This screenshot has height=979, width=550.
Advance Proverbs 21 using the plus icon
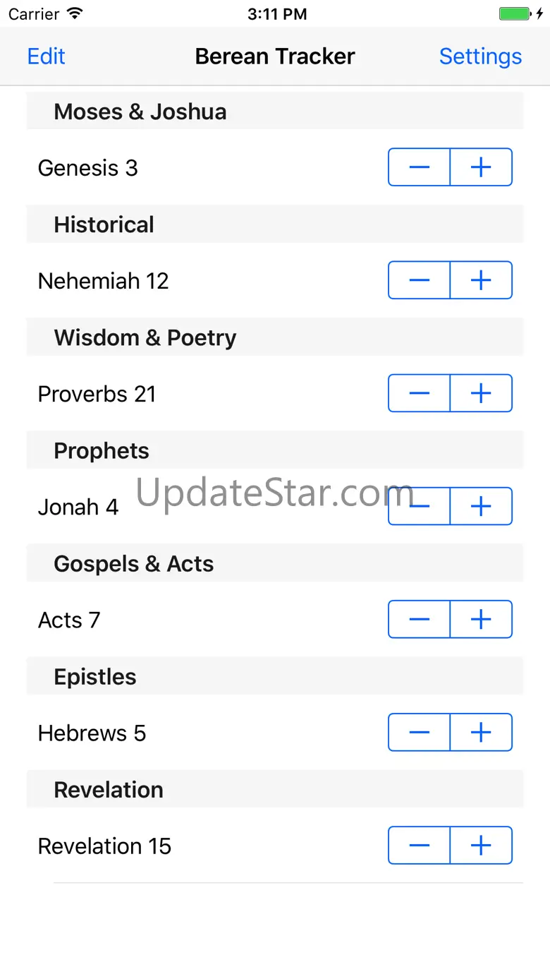[481, 393]
